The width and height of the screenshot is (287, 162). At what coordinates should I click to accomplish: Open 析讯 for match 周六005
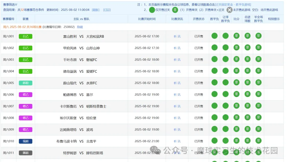point(177,83)
